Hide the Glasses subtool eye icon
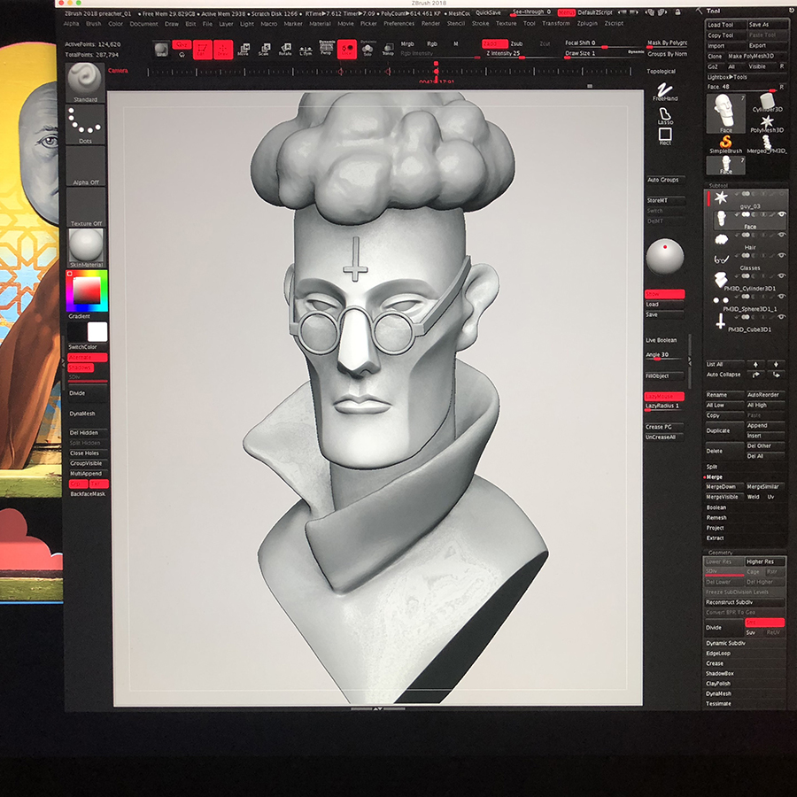Screen dimensions: 797x797 pyautogui.click(x=782, y=255)
